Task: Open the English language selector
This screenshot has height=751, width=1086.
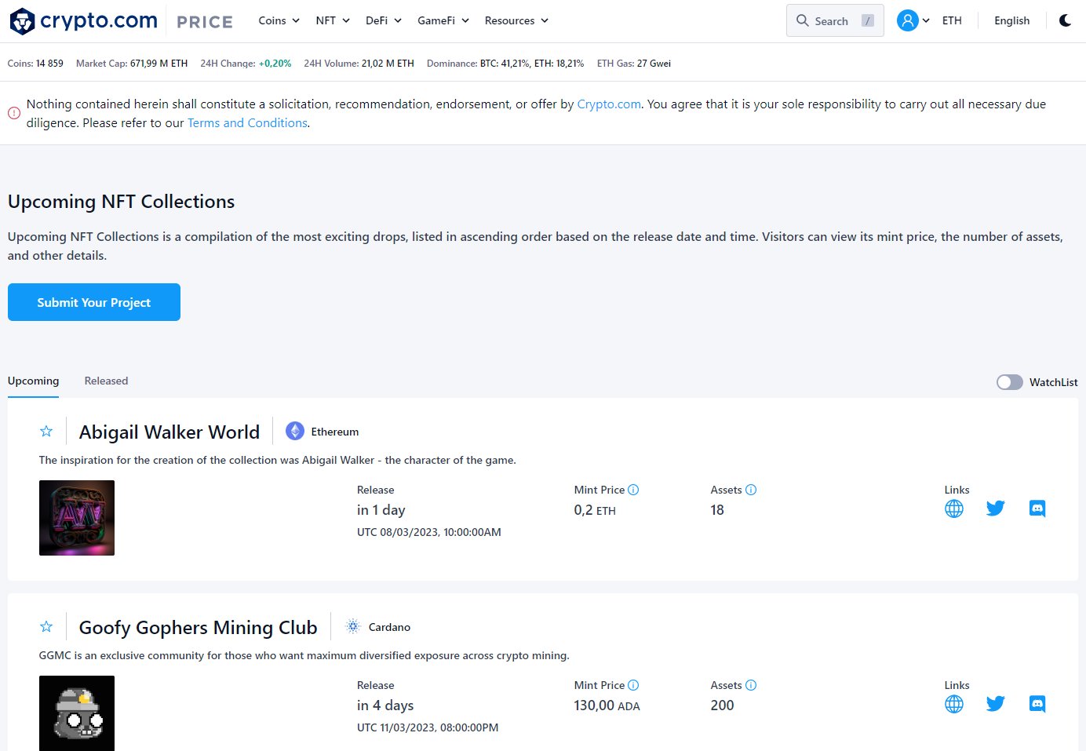Action: click(x=1011, y=20)
